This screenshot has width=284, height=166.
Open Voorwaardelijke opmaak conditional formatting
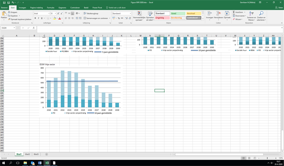(x=139, y=14)
